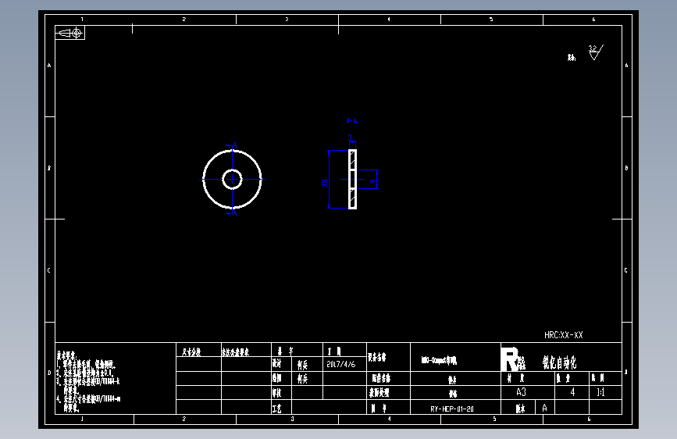This screenshot has height=439, width=677.
Task: Click the inner hole circle of washer
Action: (x=232, y=179)
